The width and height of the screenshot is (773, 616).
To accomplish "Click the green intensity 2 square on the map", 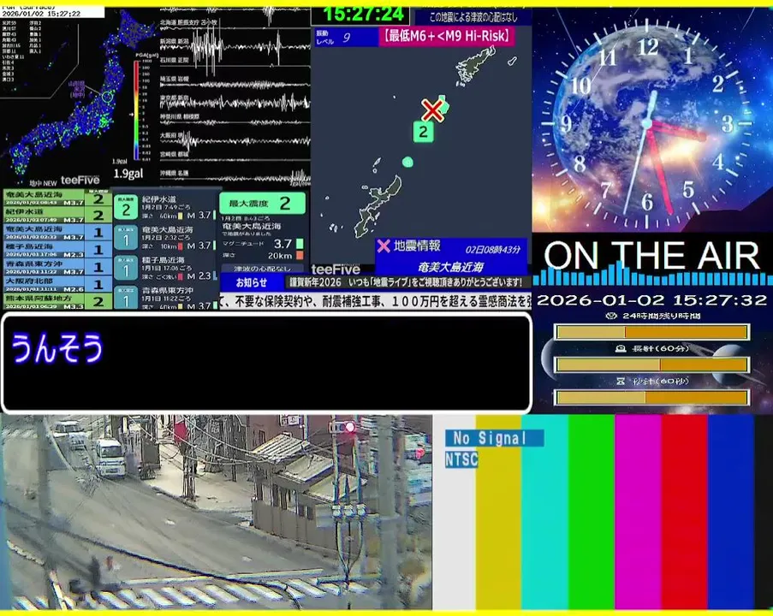I will [423, 132].
